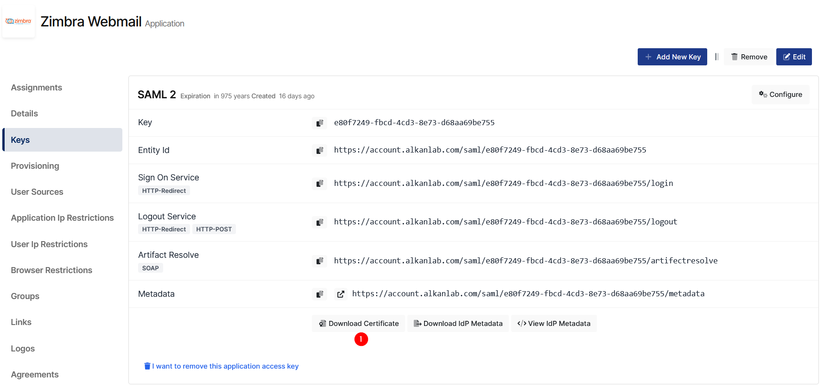This screenshot has height=389, width=824.
Task: Open View IdP Metadata
Action: coord(554,324)
